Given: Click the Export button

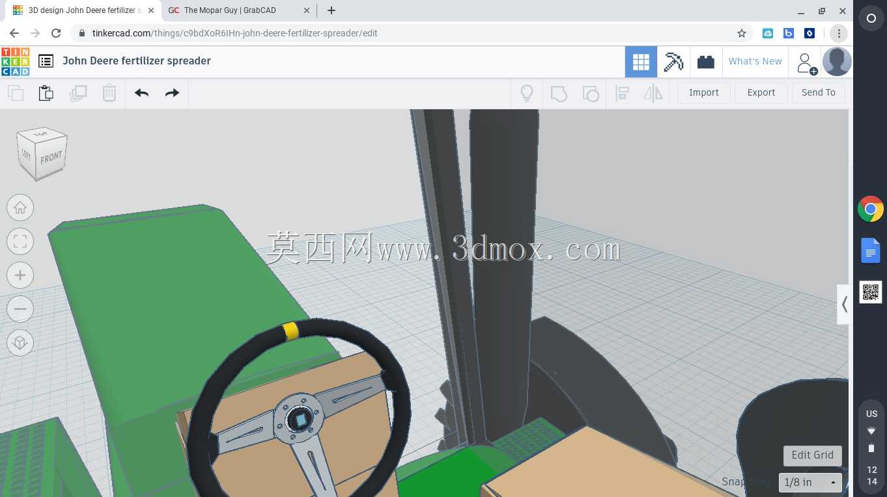Looking at the screenshot, I should pyautogui.click(x=761, y=93).
